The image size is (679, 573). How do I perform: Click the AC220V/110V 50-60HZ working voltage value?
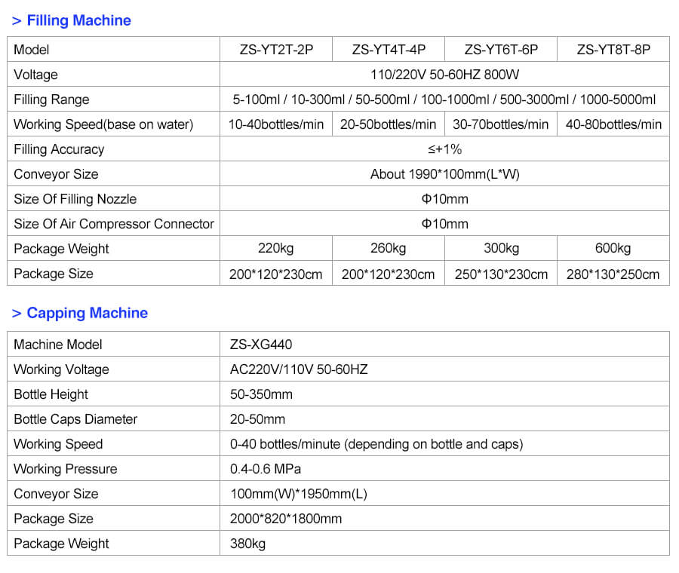pyautogui.click(x=299, y=369)
